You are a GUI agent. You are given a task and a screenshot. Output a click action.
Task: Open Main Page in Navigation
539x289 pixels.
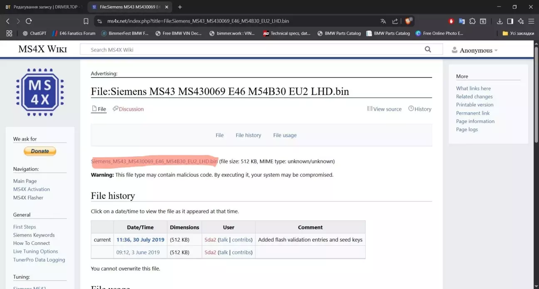pos(25,181)
